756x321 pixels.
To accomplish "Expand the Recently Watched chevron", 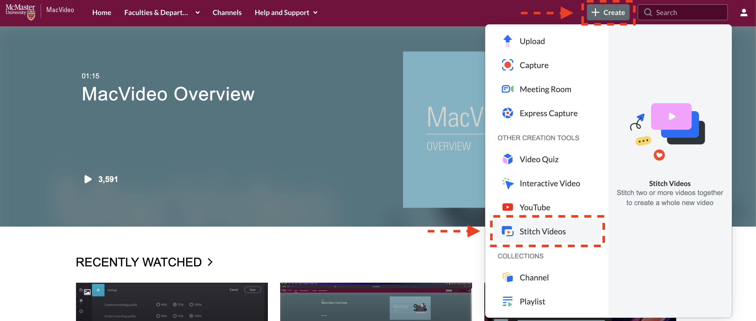I will 210,262.
